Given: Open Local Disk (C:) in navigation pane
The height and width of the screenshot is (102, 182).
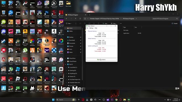Looking at the screenshot, I should [73, 67].
